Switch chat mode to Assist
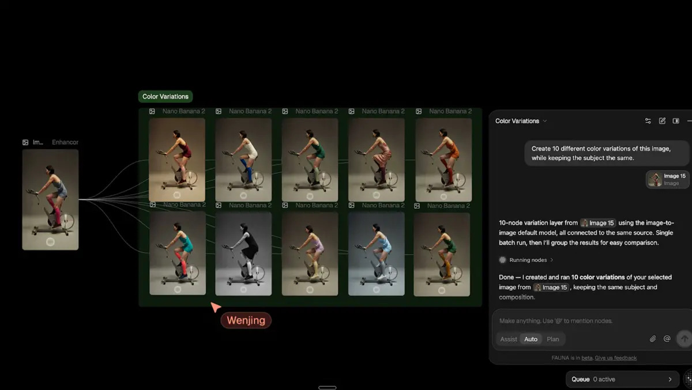The width and height of the screenshot is (692, 390). (x=508, y=339)
